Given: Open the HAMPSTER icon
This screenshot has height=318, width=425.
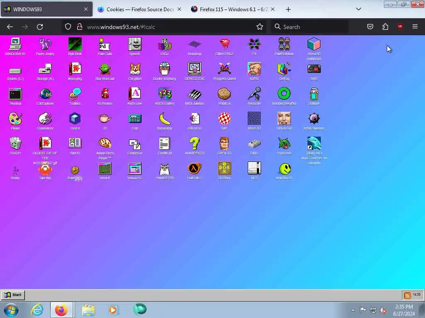Looking at the screenshot, I should (x=164, y=169).
